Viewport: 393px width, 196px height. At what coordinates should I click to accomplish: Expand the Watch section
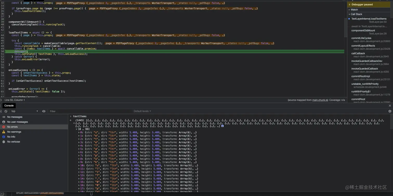(x=354, y=10)
